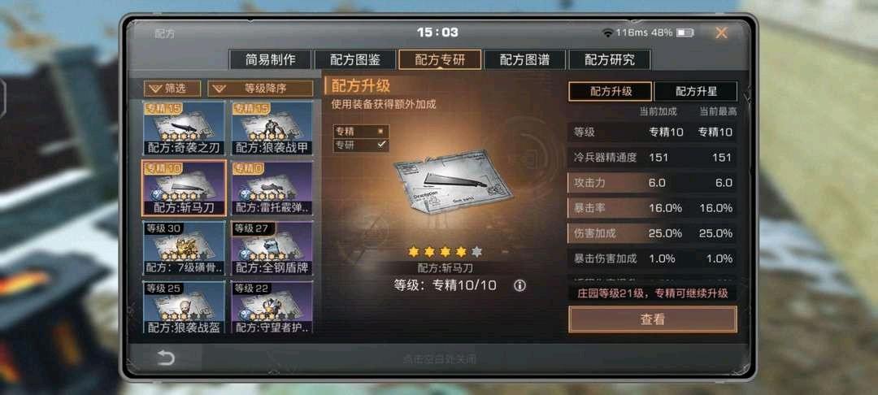Image resolution: width=878 pixels, height=395 pixels.
Task: Select the 配方:狼袭战甲 recipe card
Action: tap(272, 128)
